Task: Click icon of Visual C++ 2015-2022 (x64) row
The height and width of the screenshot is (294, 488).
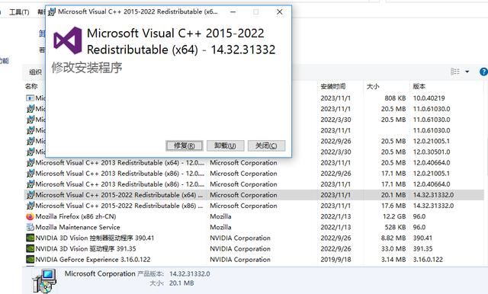Action: 30,195
